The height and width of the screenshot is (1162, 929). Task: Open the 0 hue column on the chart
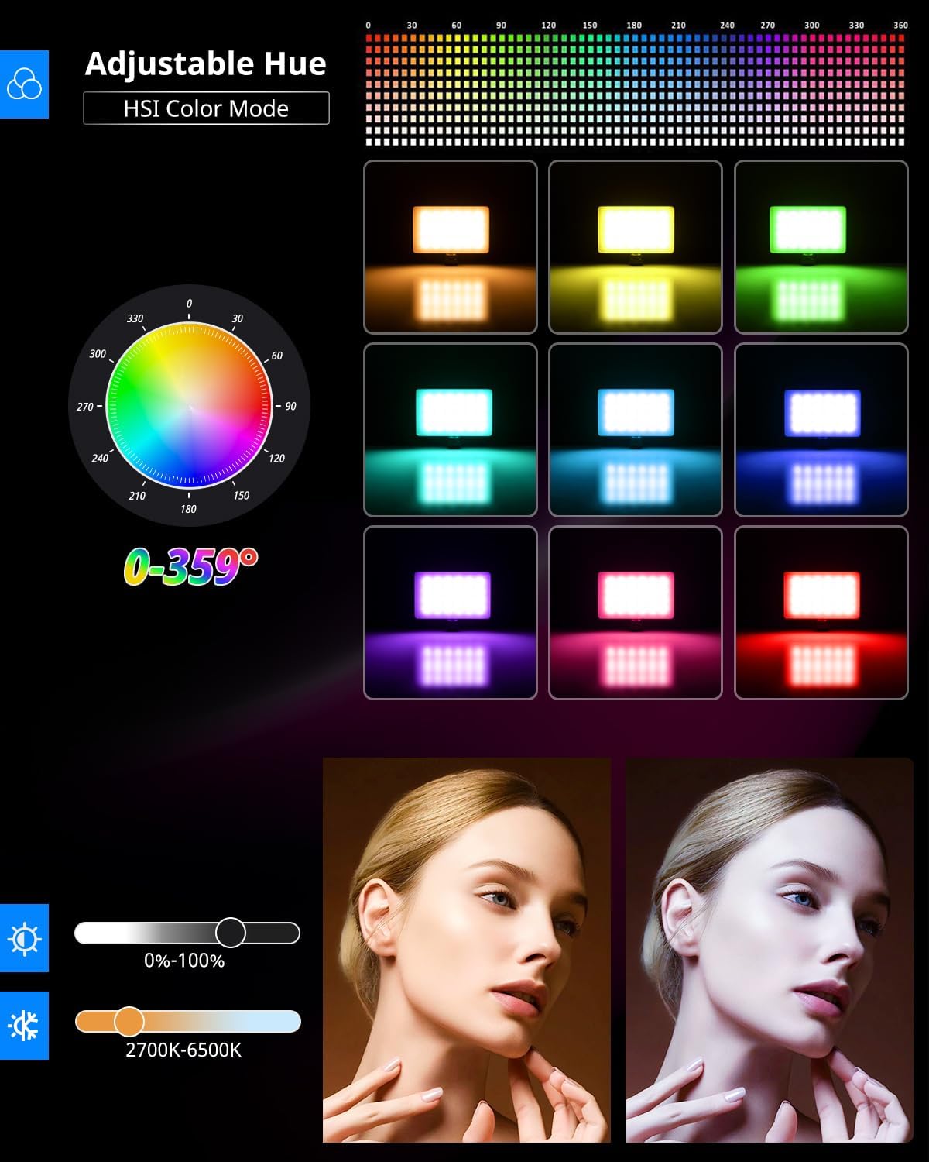click(369, 25)
